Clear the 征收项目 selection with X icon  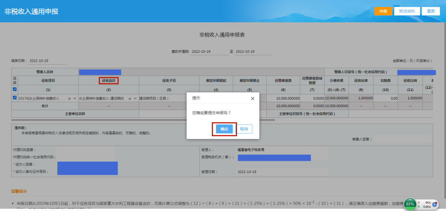[x=69, y=99]
